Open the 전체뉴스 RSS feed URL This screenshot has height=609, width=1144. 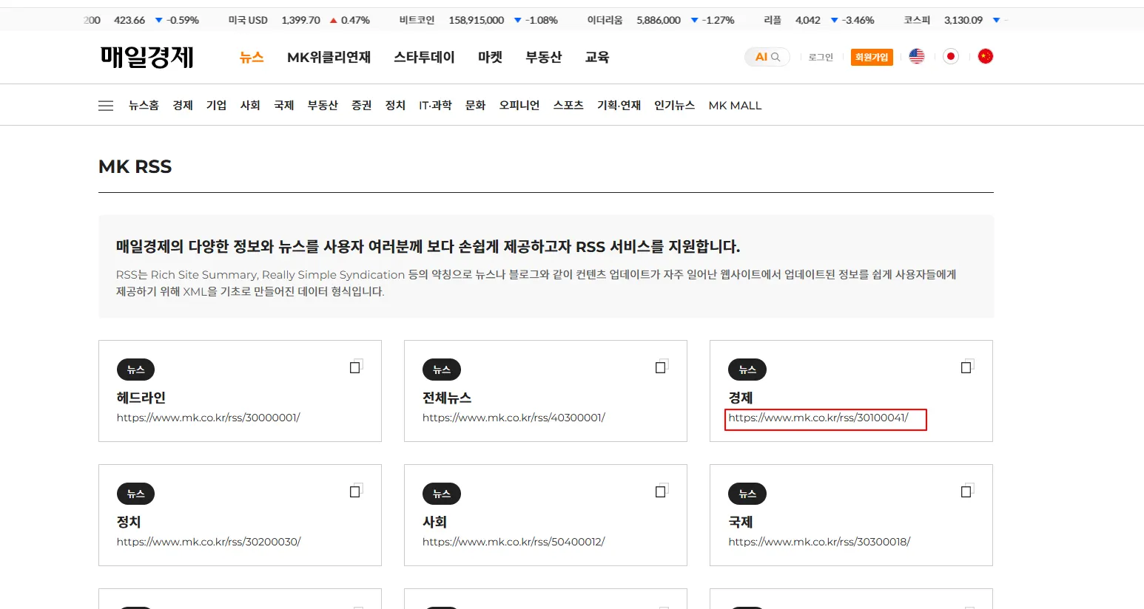click(x=514, y=418)
